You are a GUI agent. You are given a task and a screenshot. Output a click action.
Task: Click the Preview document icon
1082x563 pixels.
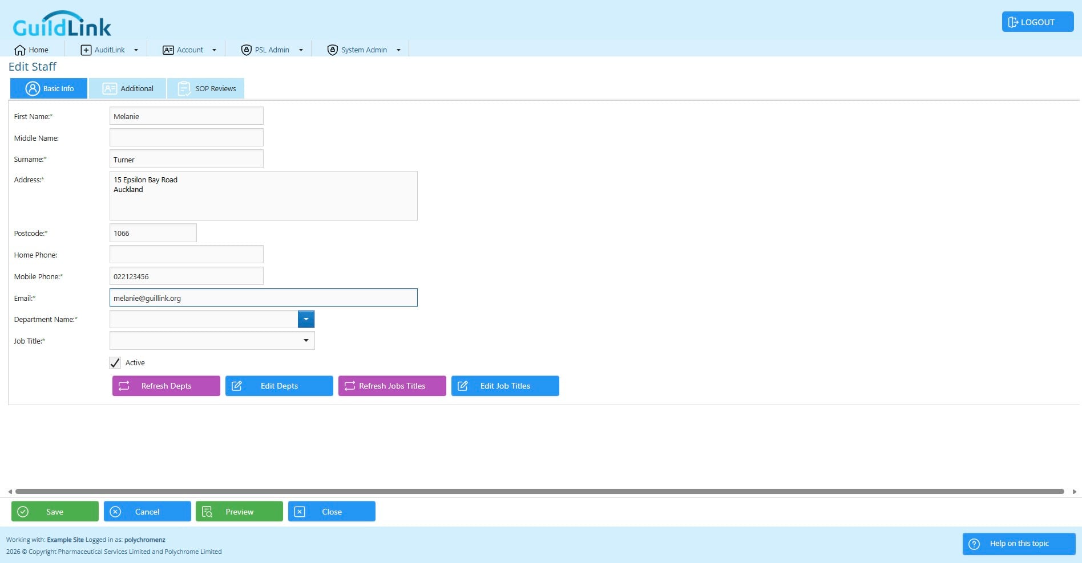click(x=207, y=512)
